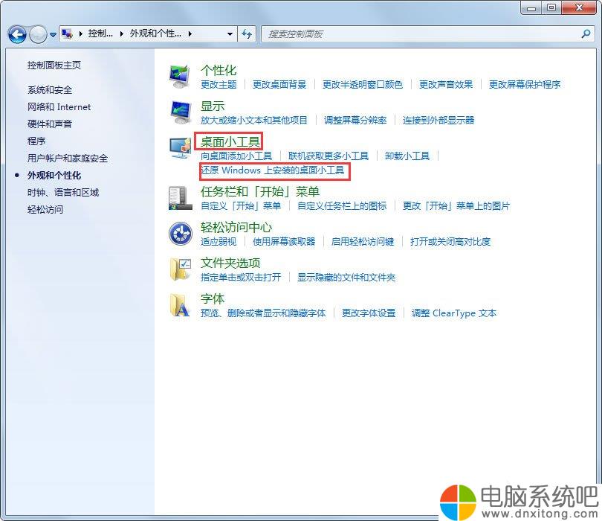The width and height of the screenshot is (602, 521).
Task: Select 外观和个性化 in the sidebar
Action: tap(54, 176)
